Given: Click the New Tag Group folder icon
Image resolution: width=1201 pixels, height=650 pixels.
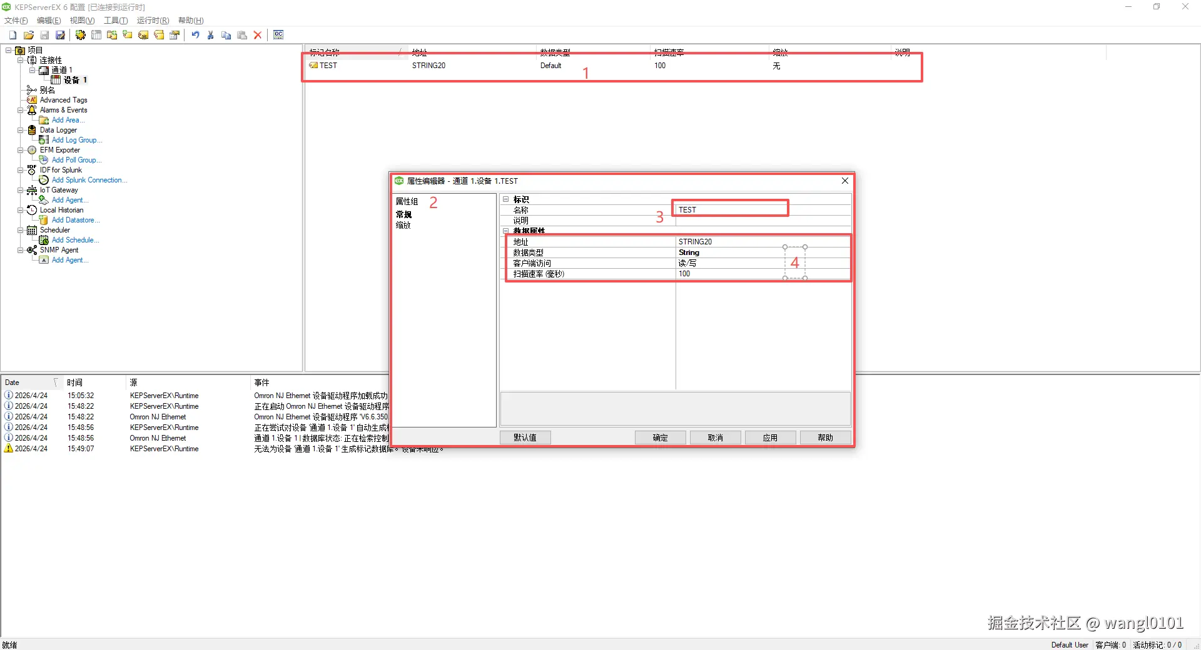Looking at the screenshot, I should pyautogui.click(x=112, y=35).
